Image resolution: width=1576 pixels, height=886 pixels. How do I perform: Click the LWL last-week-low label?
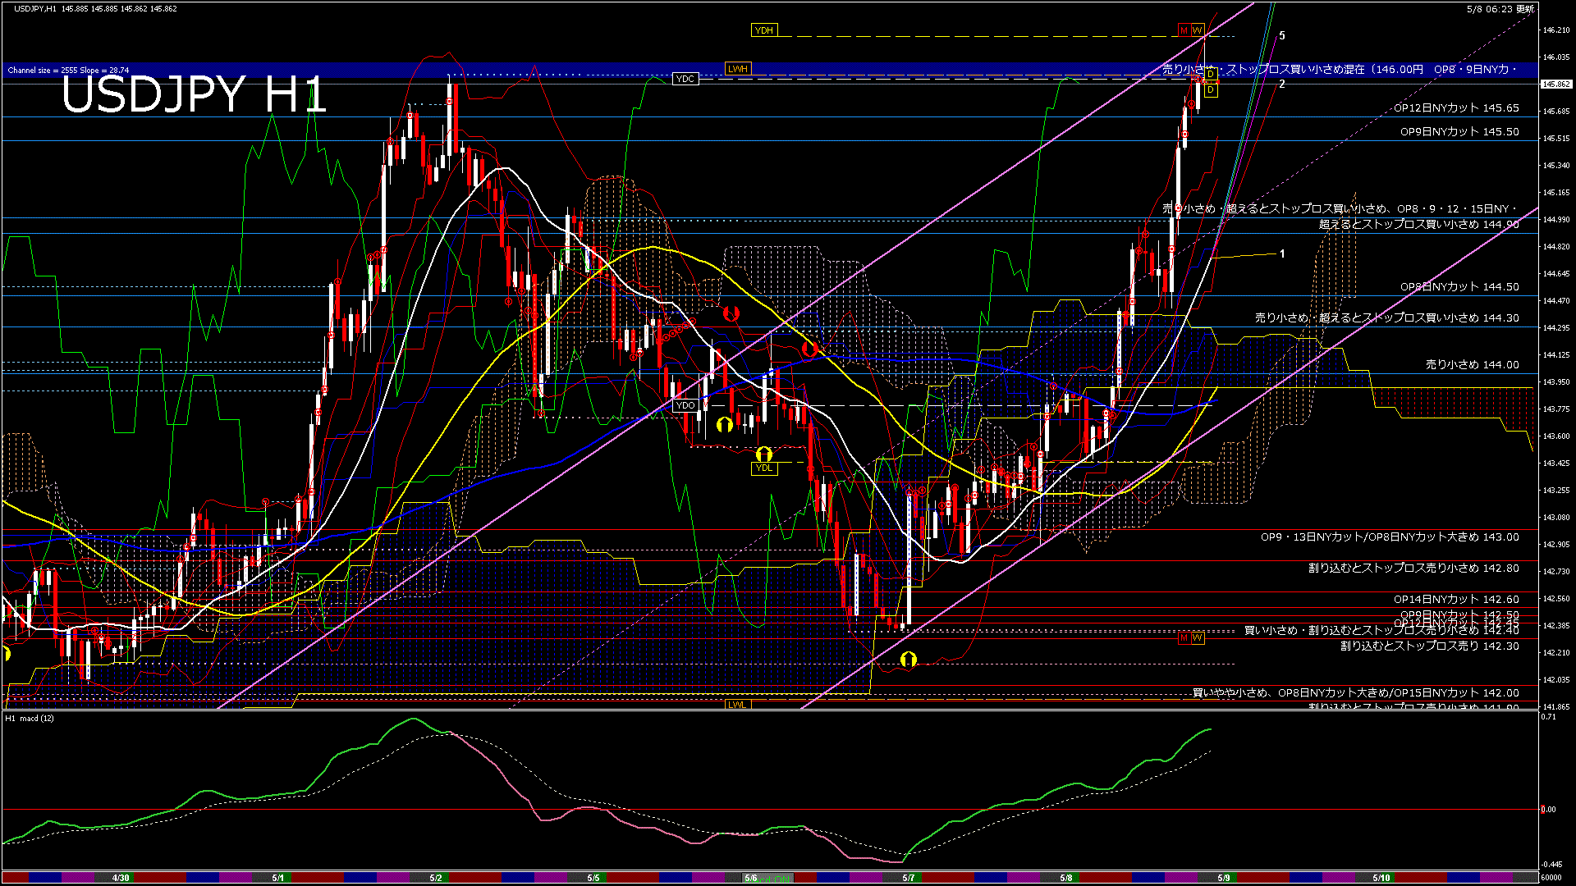pos(738,705)
